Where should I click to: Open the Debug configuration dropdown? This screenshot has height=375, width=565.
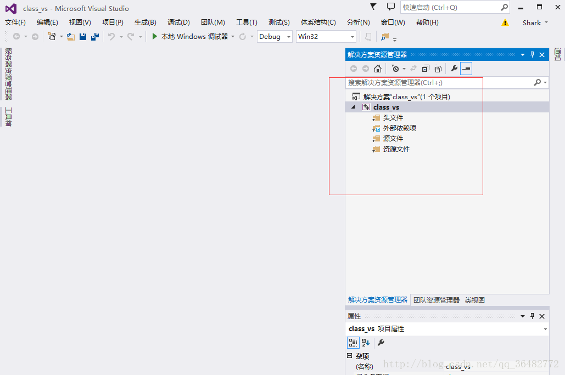coord(289,37)
